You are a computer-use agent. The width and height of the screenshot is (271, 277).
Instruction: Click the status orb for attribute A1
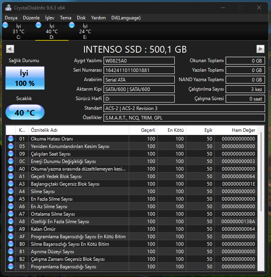[x=11, y=176]
